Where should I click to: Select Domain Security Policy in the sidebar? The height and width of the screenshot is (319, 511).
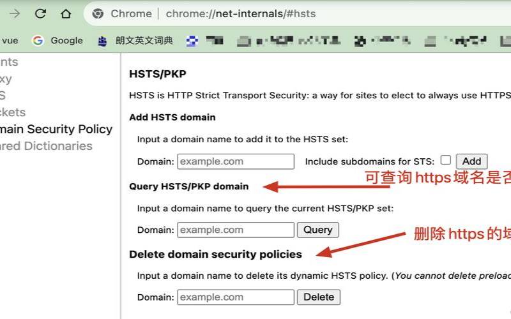pyautogui.click(x=56, y=130)
